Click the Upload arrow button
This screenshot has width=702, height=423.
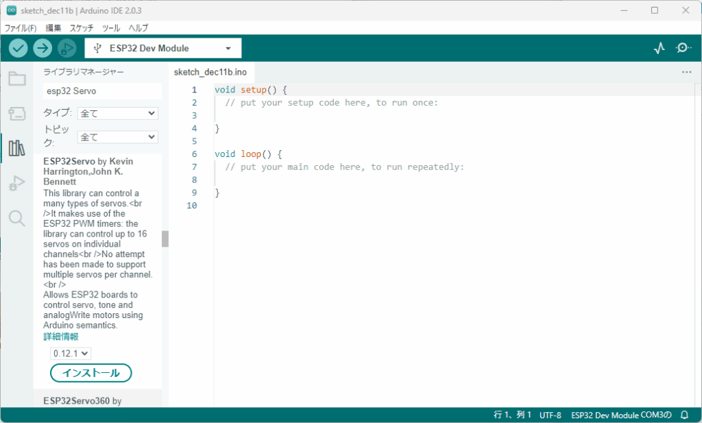click(x=43, y=48)
